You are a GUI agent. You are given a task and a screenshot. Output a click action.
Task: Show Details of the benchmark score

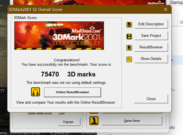pos(151,59)
